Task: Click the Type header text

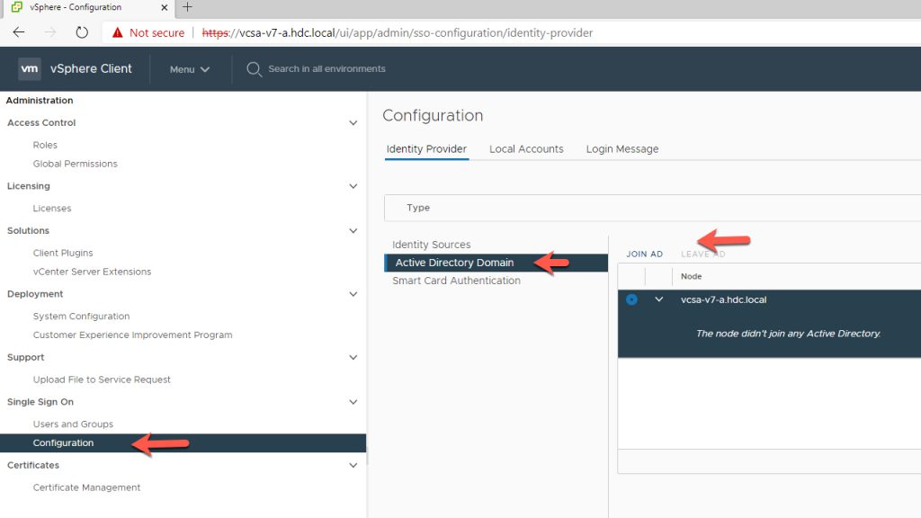Action: (418, 208)
